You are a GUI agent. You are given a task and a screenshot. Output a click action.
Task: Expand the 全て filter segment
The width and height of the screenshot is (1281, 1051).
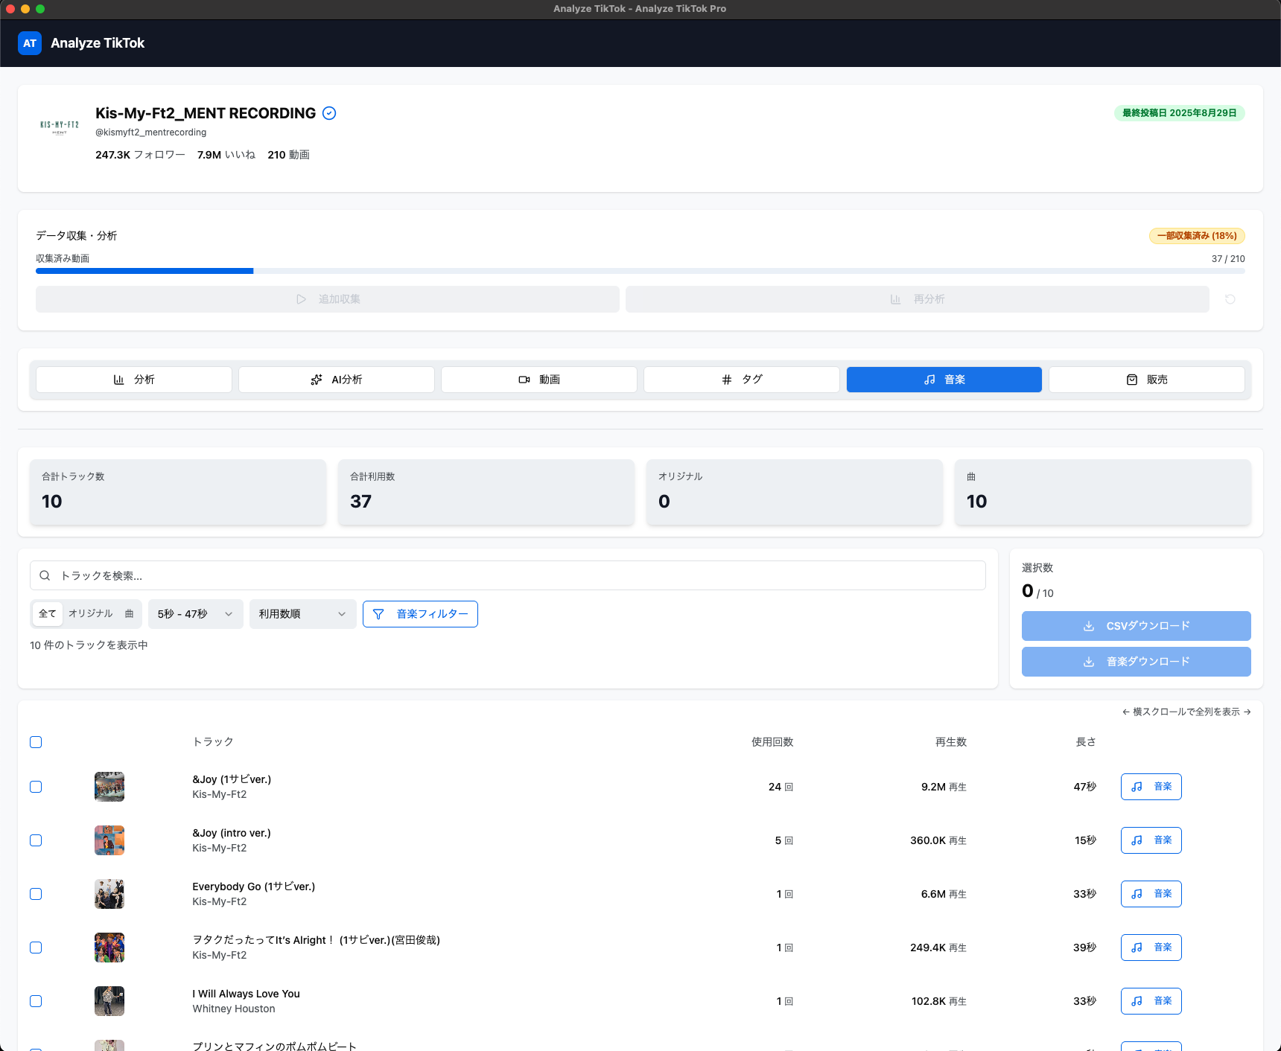[x=47, y=613]
